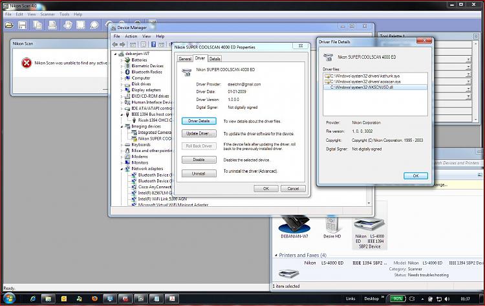This screenshot has height=306, width=485.
Task: Expand the Bluetooth Radios node
Action: click(x=122, y=72)
